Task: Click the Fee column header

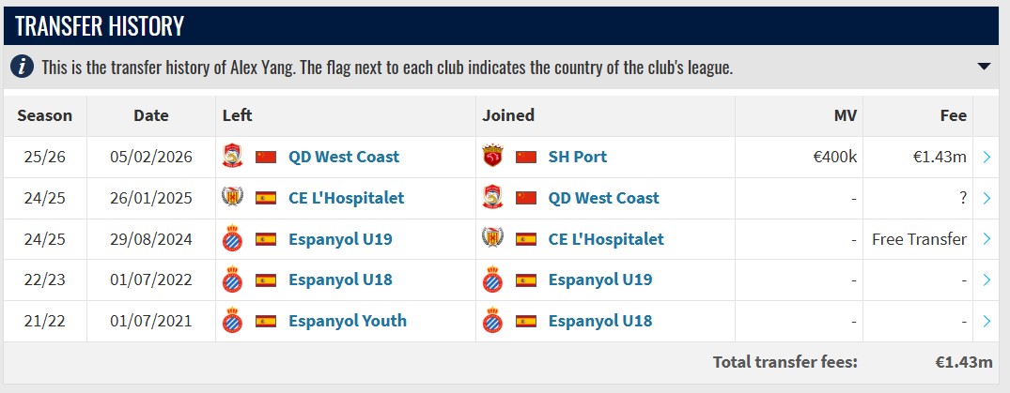Action: [953, 115]
